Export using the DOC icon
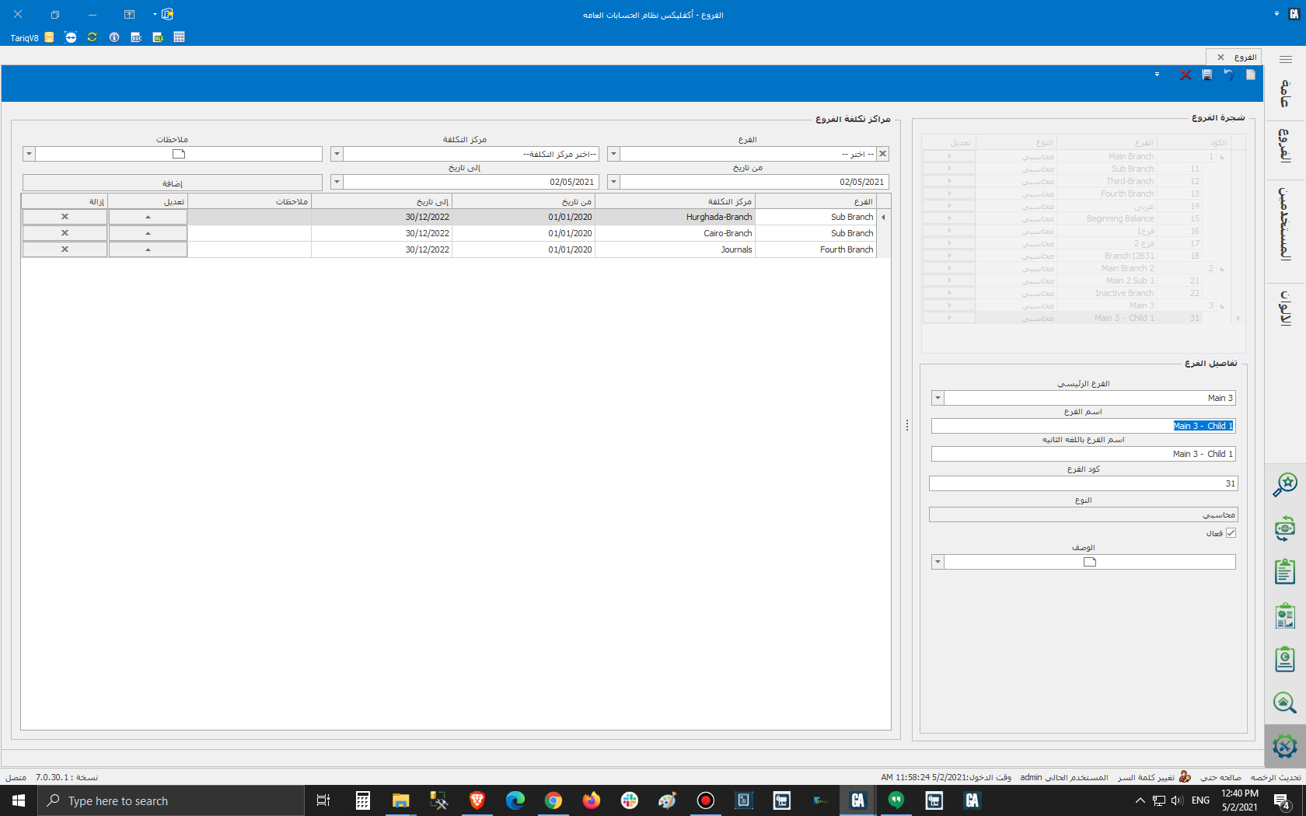 (136, 37)
